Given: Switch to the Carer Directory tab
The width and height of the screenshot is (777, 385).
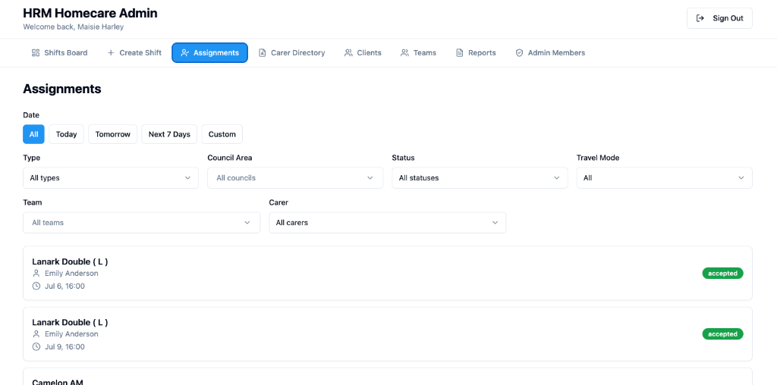Looking at the screenshot, I should [292, 53].
